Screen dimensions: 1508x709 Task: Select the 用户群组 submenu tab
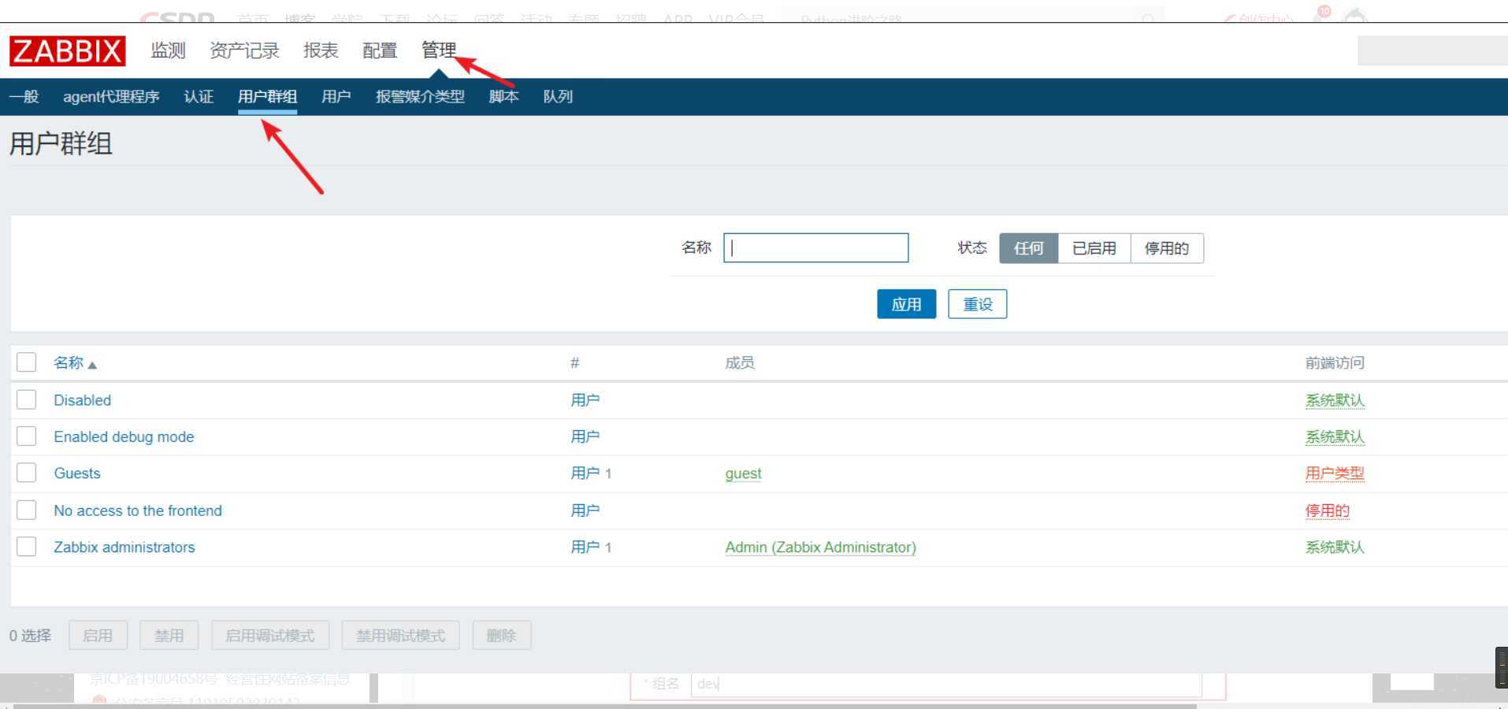click(x=267, y=96)
